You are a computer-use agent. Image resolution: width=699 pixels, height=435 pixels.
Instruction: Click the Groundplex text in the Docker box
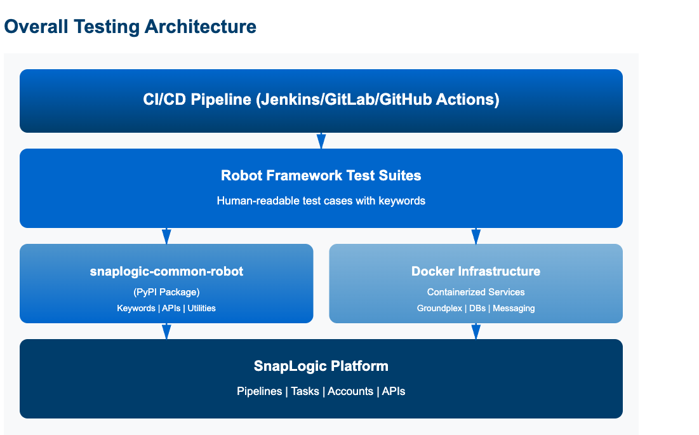pos(439,308)
